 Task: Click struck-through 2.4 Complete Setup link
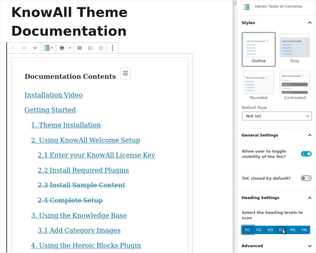coord(70,200)
